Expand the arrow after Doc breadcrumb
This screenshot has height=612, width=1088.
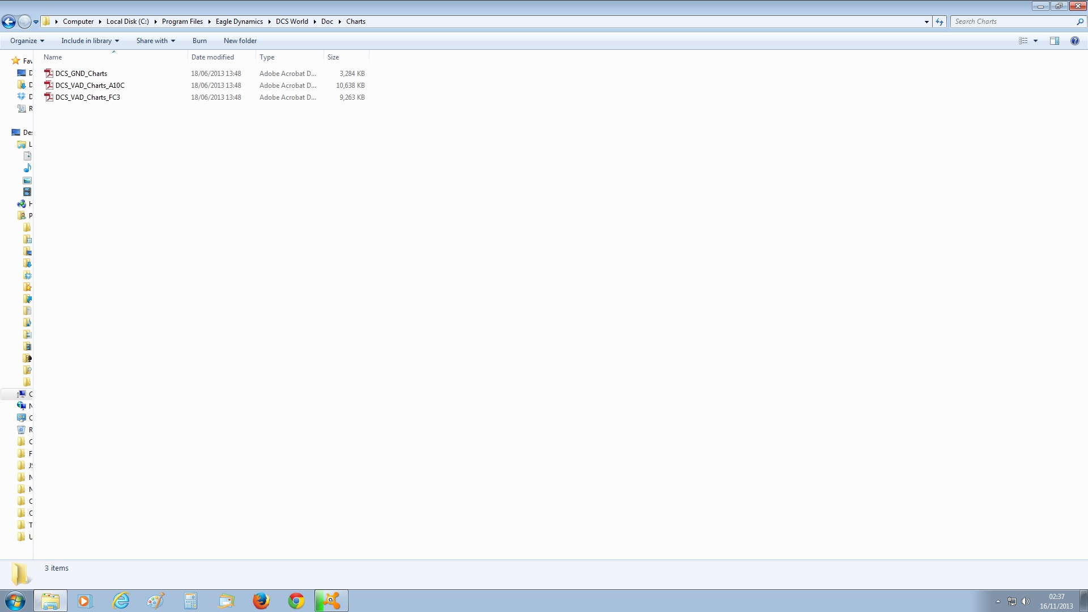pos(341,22)
